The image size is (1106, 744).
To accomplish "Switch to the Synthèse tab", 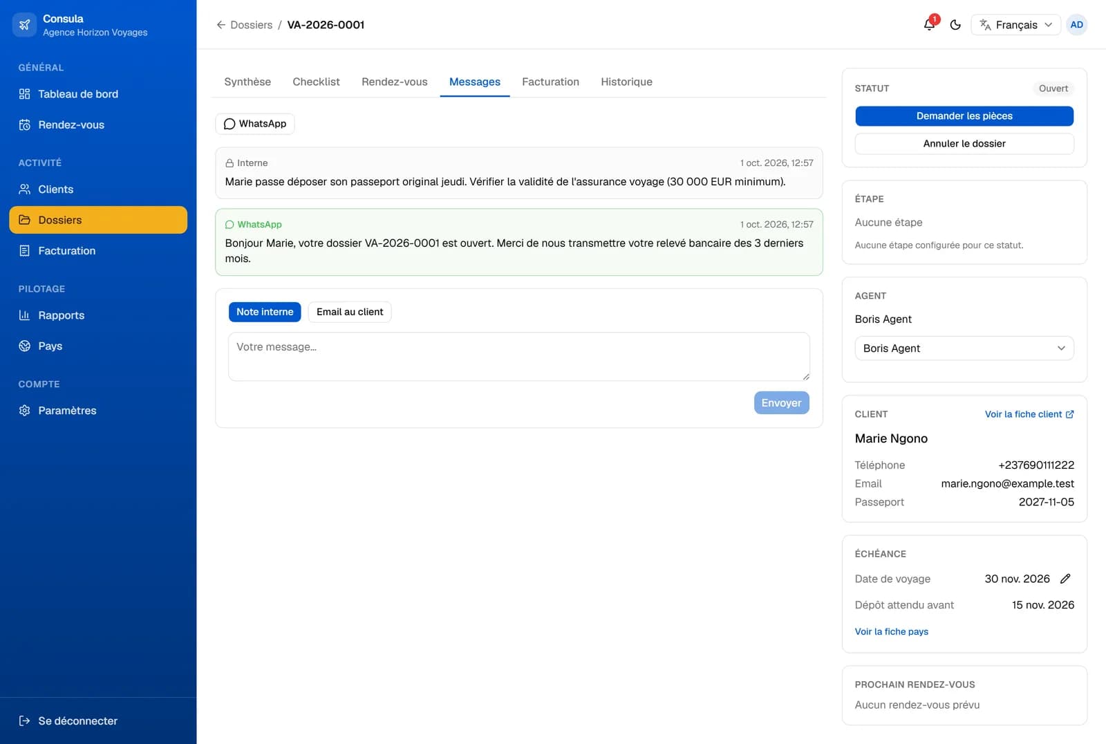I will pos(247,82).
